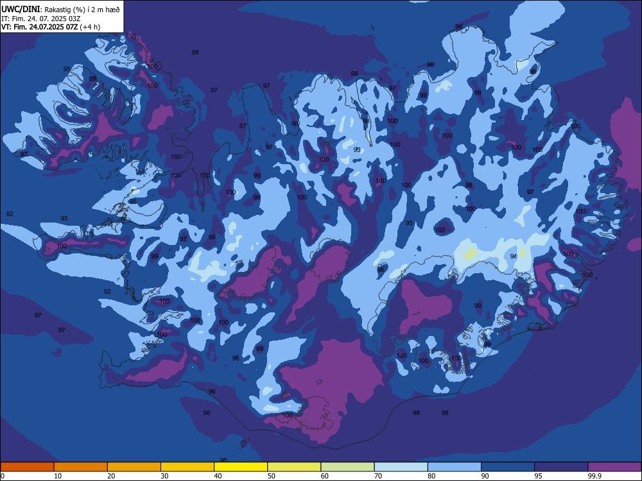Click the purple legend swatch above 99.9
This screenshot has width=642, height=481.
614,467
